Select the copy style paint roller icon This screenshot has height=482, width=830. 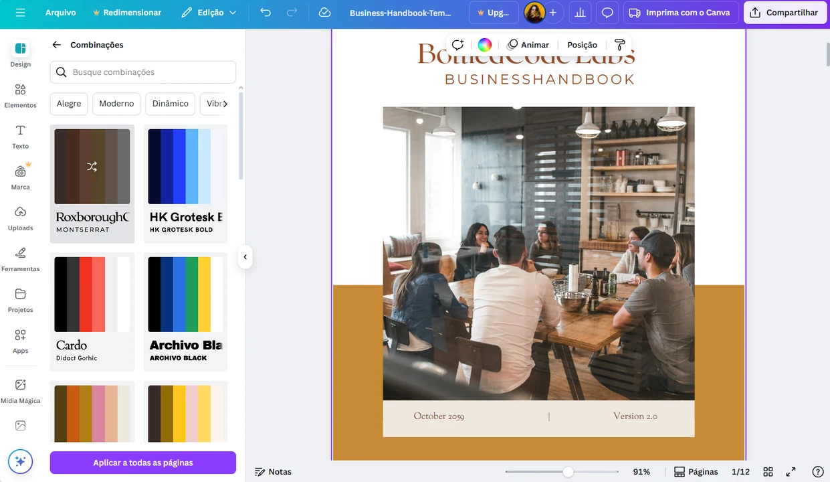[x=619, y=45]
